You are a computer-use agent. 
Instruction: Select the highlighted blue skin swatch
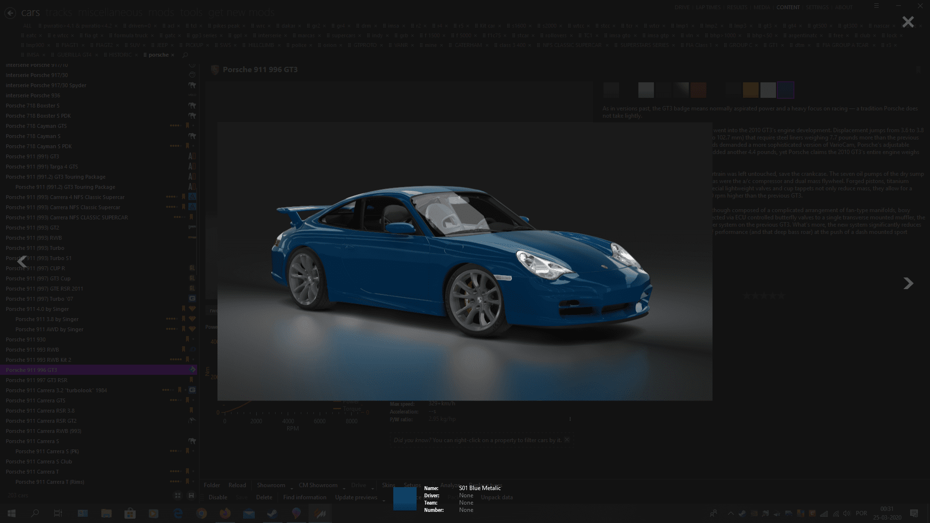(786, 90)
